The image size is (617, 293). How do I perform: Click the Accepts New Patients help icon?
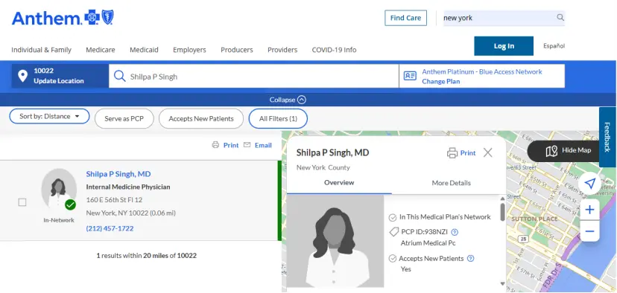[x=471, y=259]
